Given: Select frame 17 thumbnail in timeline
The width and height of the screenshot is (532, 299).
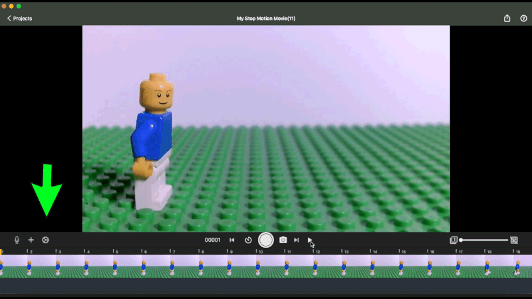Looking at the screenshot, I should [470, 266].
